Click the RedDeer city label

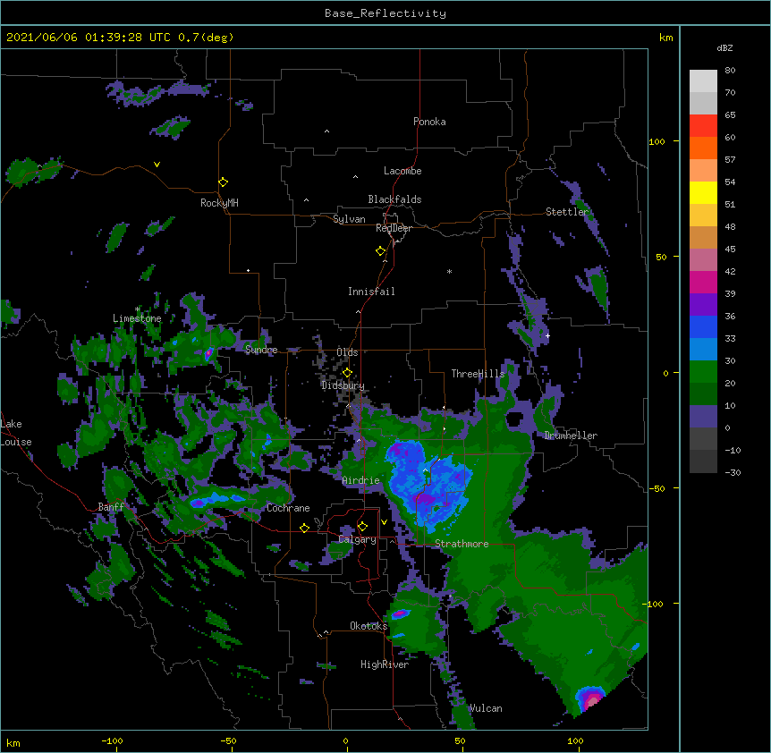[x=394, y=228]
